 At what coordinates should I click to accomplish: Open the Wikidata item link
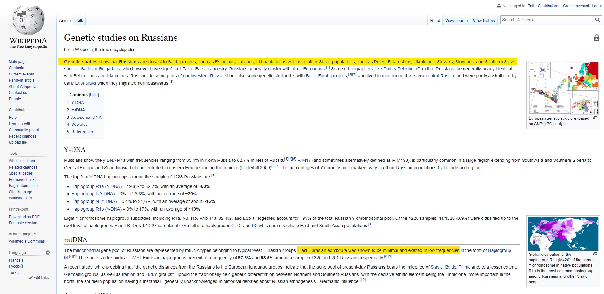point(20,198)
